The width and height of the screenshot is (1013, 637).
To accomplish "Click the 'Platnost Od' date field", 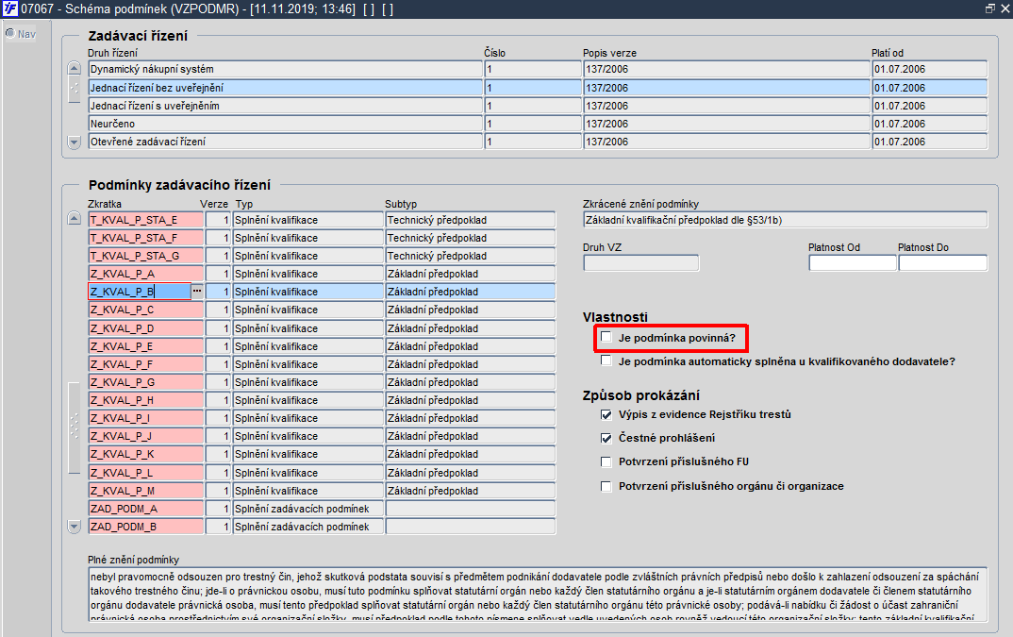I will [852, 262].
